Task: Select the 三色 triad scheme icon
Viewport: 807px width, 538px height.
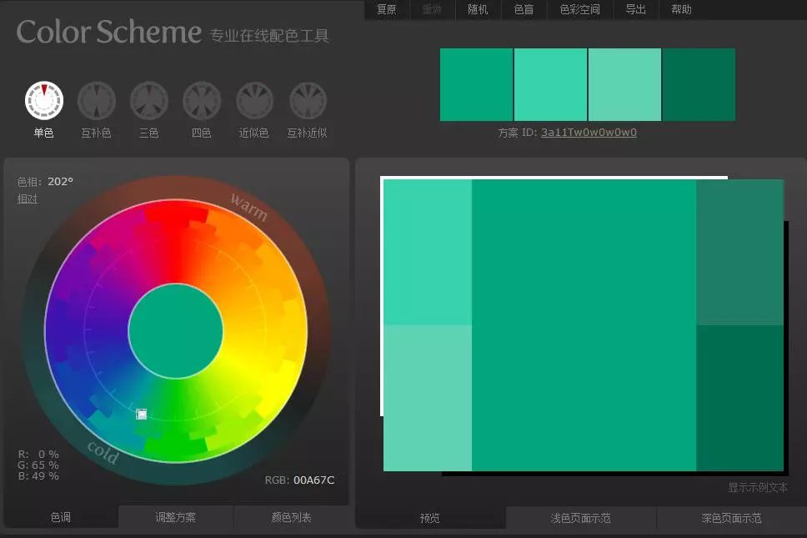Action: pos(149,100)
